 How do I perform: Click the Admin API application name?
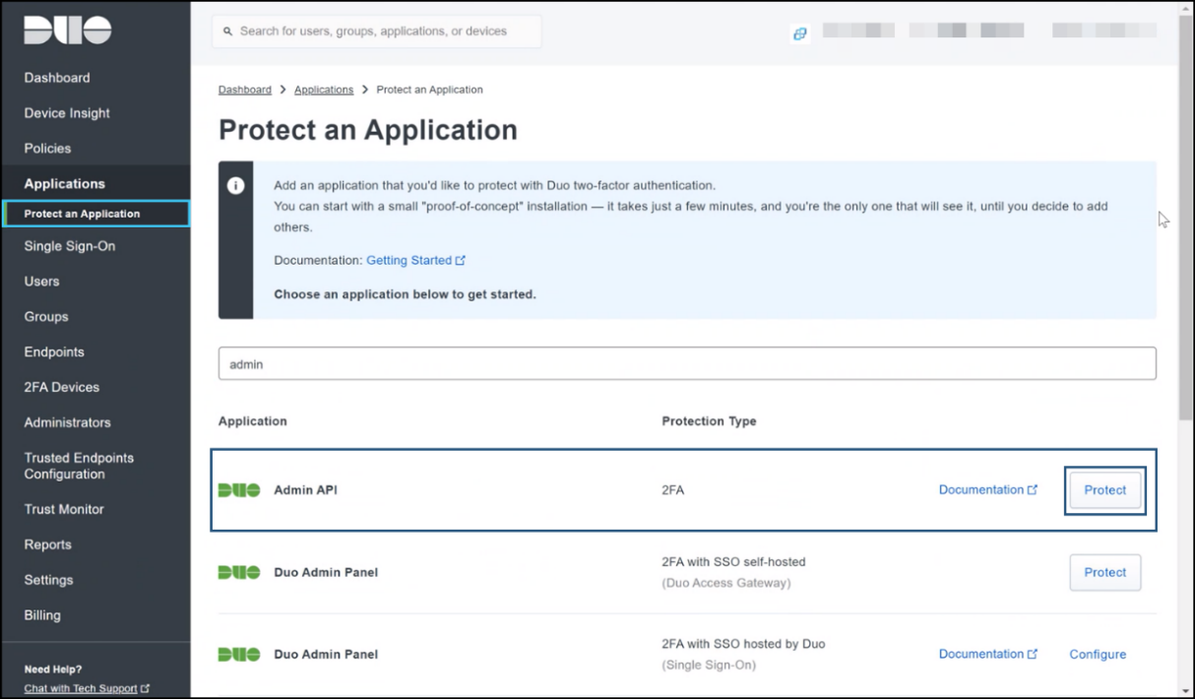(x=305, y=490)
